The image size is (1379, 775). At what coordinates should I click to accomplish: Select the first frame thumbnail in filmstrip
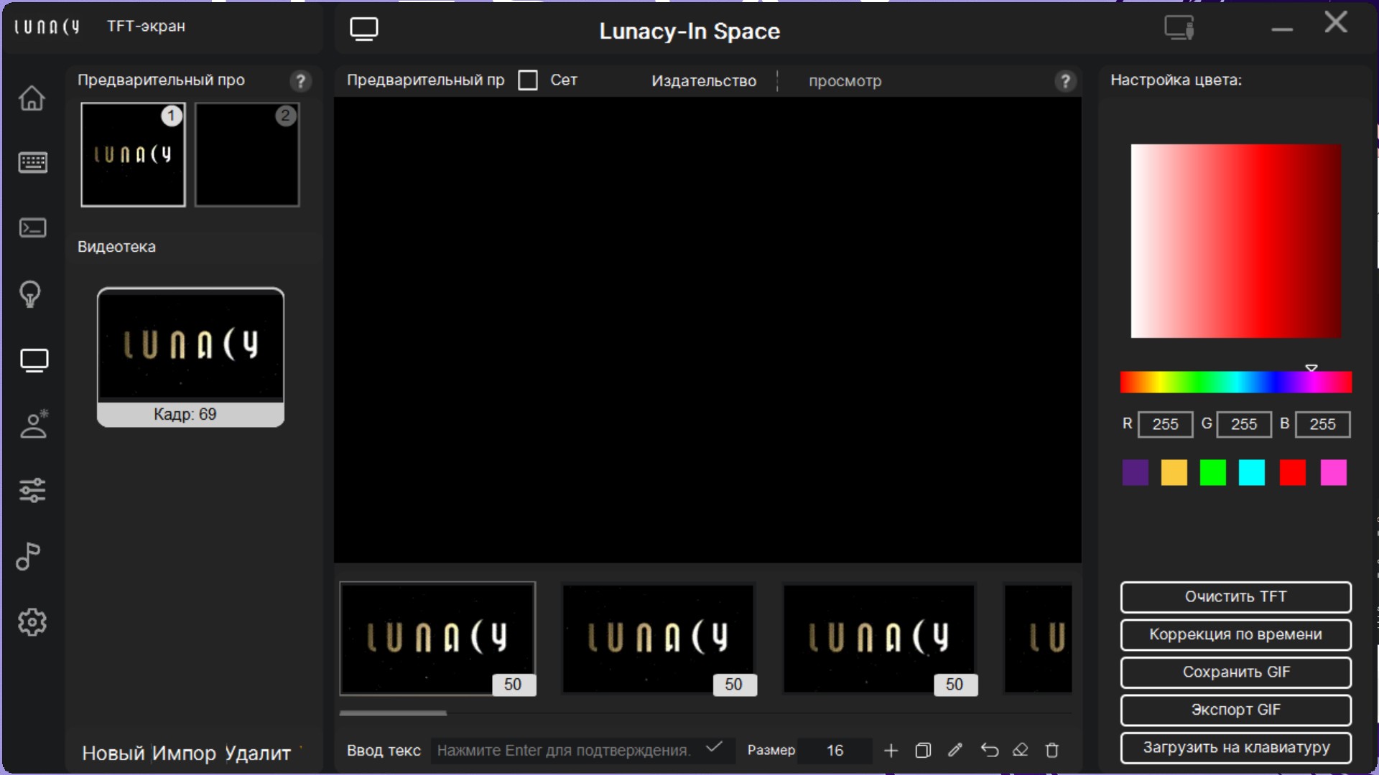pos(437,638)
